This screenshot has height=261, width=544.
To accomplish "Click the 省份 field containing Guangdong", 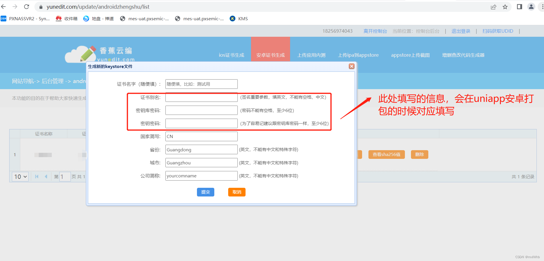I will (x=201, y=150).
